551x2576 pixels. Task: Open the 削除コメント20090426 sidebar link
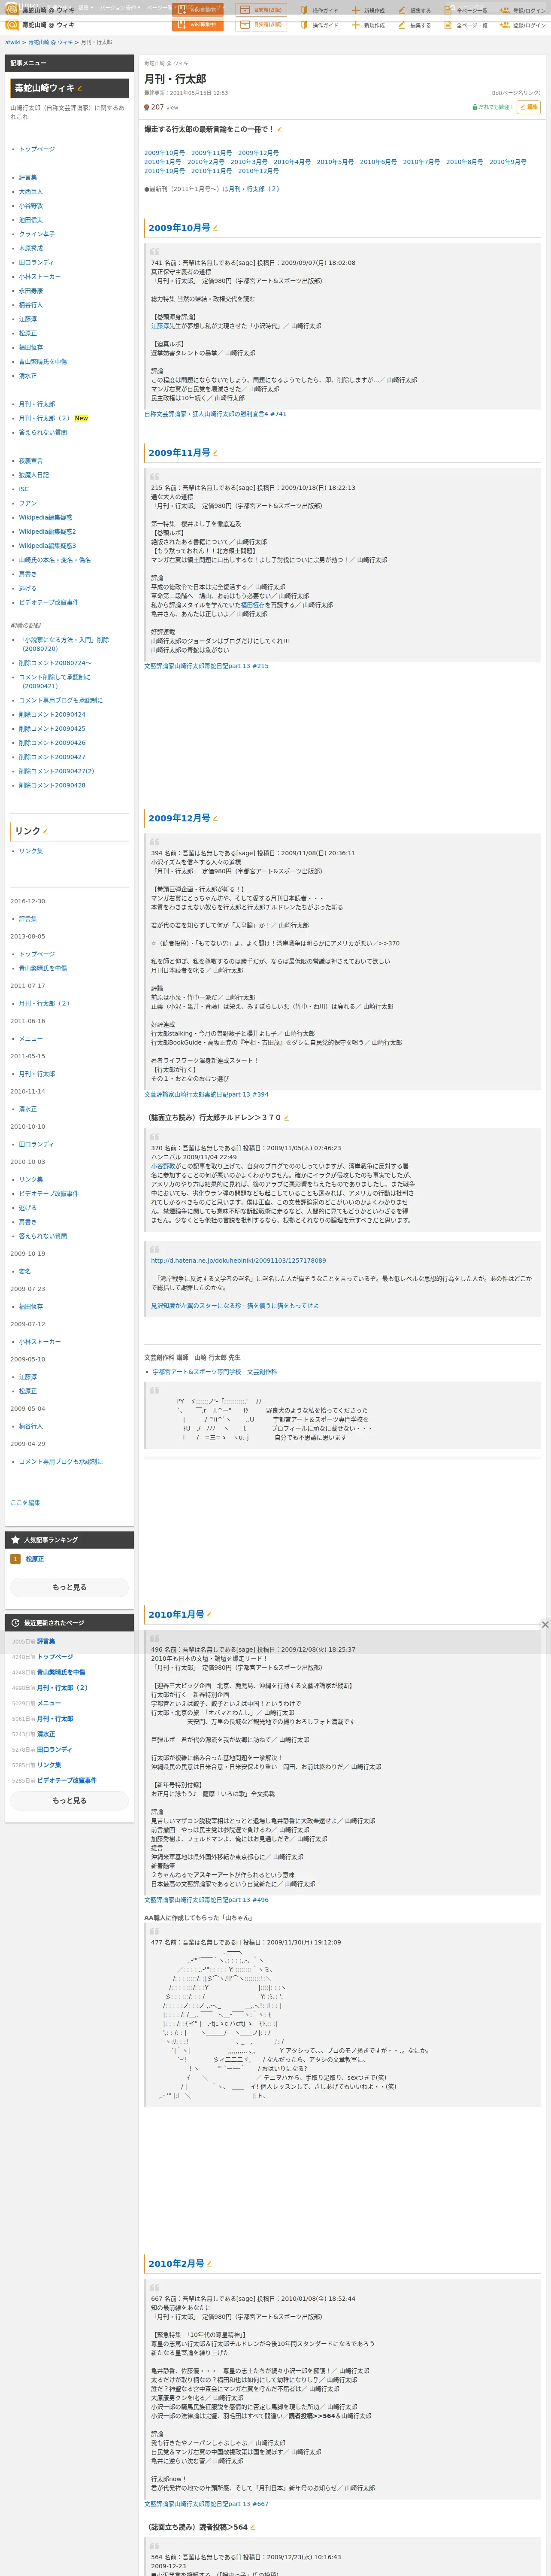(x=52, y=743)
